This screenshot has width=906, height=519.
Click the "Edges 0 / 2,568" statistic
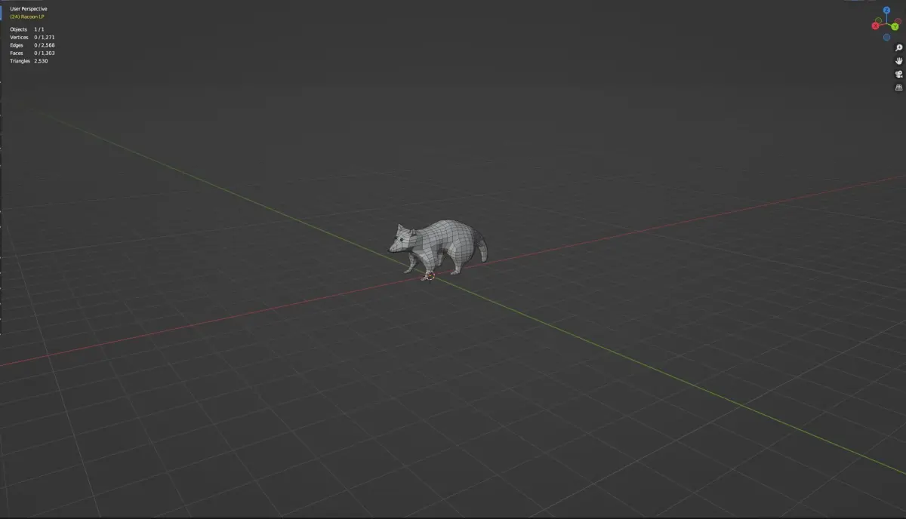32,45
